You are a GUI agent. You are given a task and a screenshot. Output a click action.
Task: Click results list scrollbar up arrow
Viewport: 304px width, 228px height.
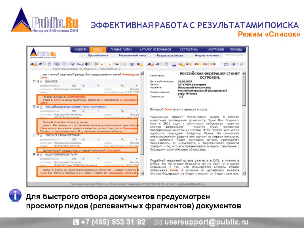click(142, 73)
